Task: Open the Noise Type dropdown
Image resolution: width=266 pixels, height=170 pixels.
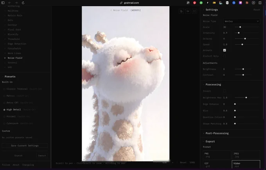Action: (x=242, y=21)
